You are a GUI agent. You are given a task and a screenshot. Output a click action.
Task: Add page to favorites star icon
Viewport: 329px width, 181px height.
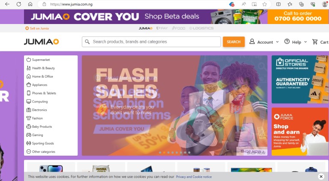(265, 4)
